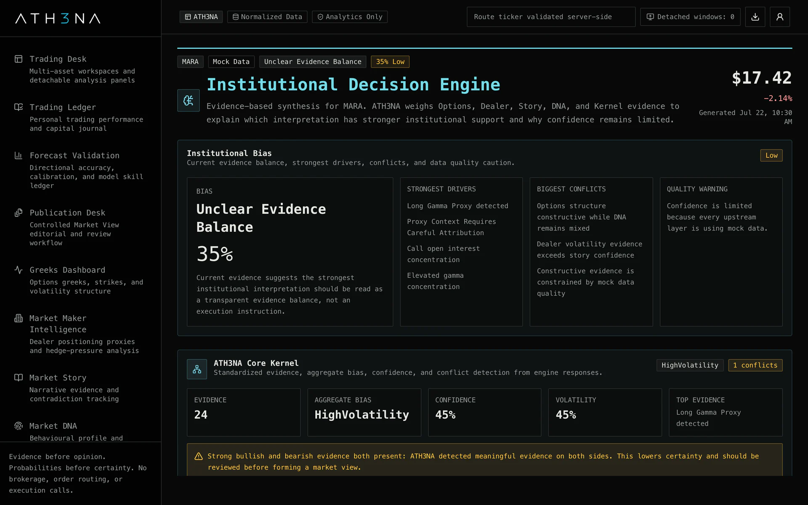The width and height of the screenshot is (808, 505).
Task: Click the BIAS card 35% value
Action: coord(215,254)
